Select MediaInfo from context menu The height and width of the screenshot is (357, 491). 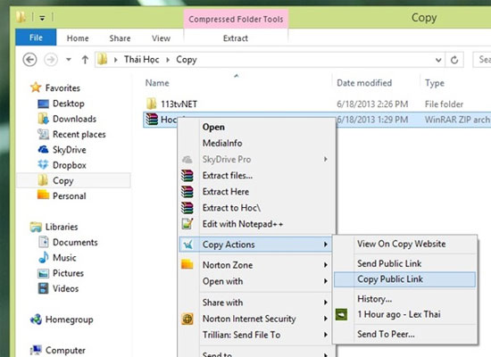coord(222,143)
